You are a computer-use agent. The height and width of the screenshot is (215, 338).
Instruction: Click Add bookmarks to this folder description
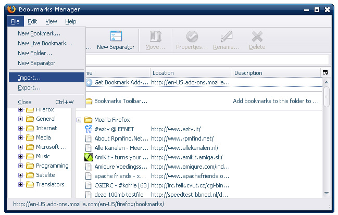pos(276,101)
